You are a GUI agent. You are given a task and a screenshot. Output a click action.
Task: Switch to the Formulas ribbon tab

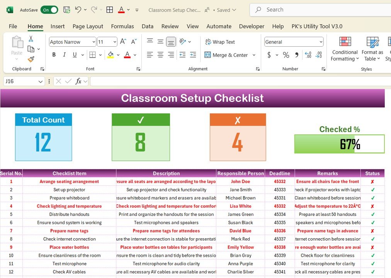click(x=122, y=26)
